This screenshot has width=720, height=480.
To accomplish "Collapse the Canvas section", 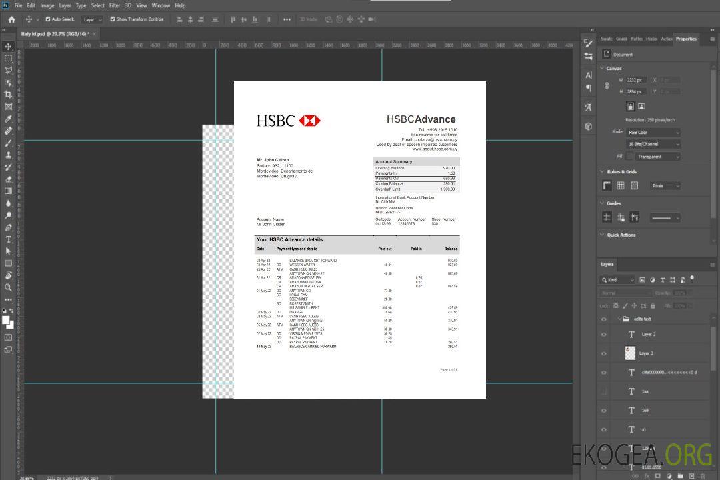I will [x=603, y=68].
